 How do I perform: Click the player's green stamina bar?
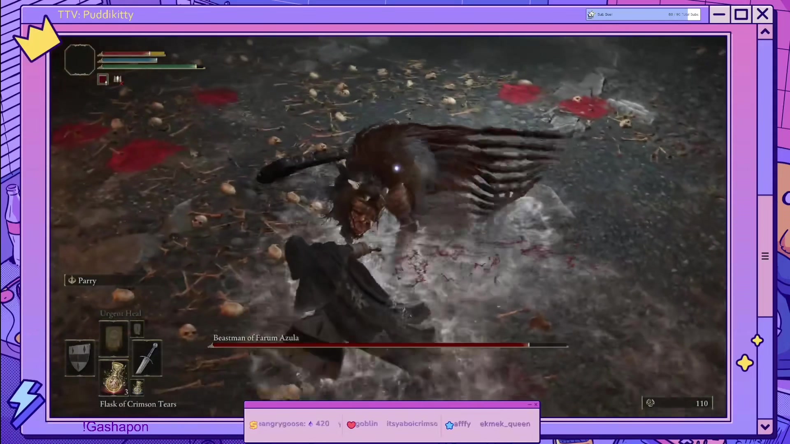coord(151,67)
